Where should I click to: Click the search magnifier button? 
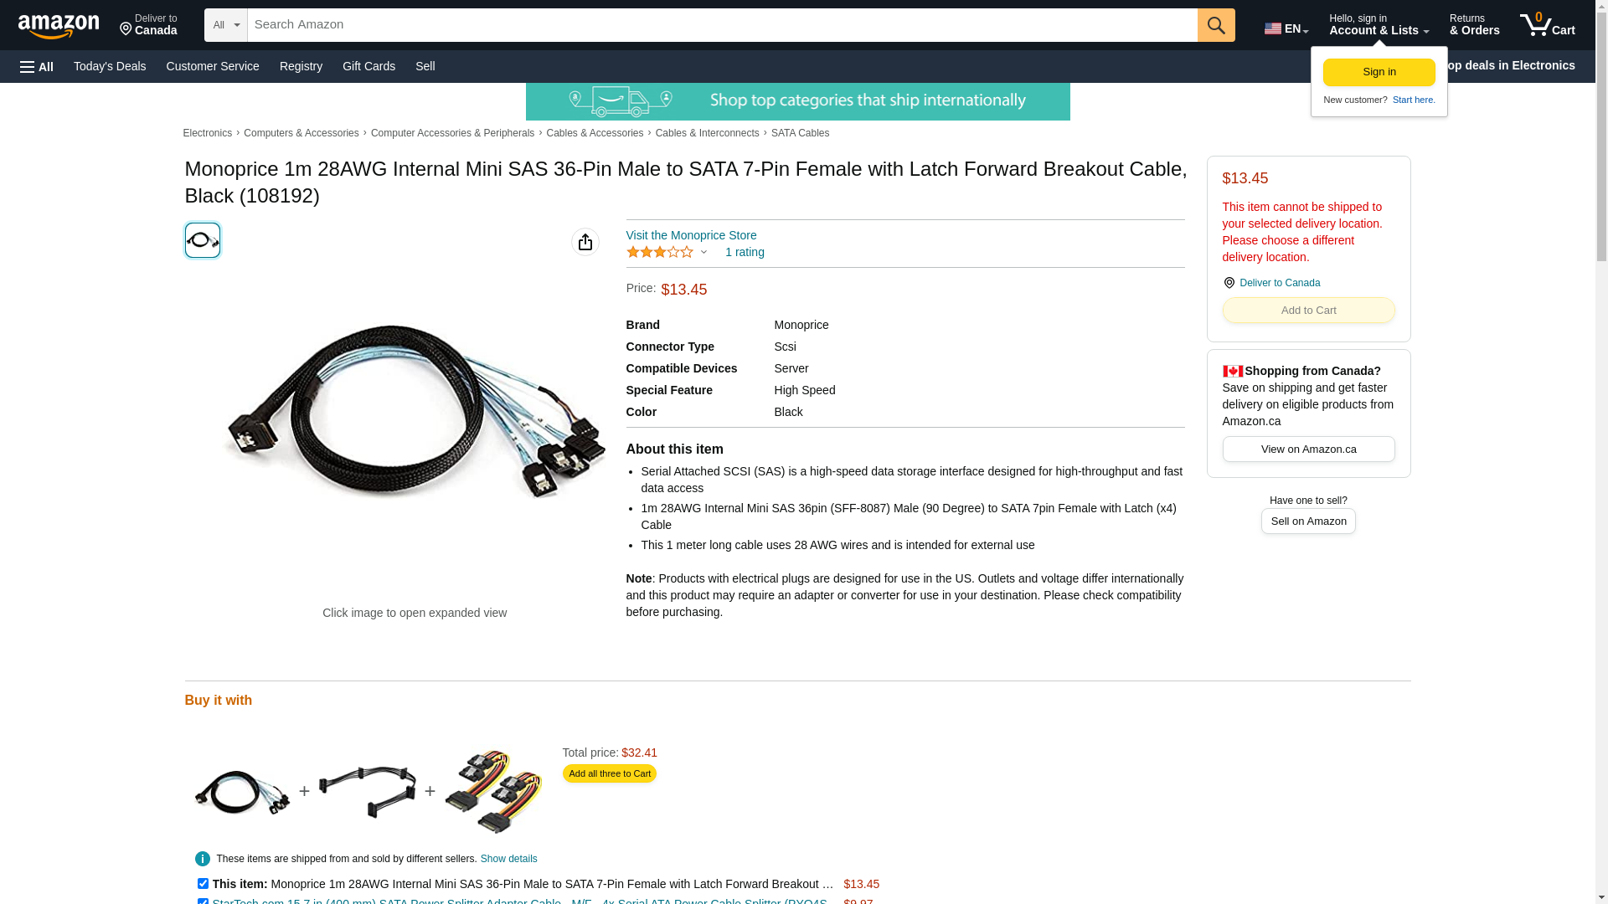(x=1216, y=25)
